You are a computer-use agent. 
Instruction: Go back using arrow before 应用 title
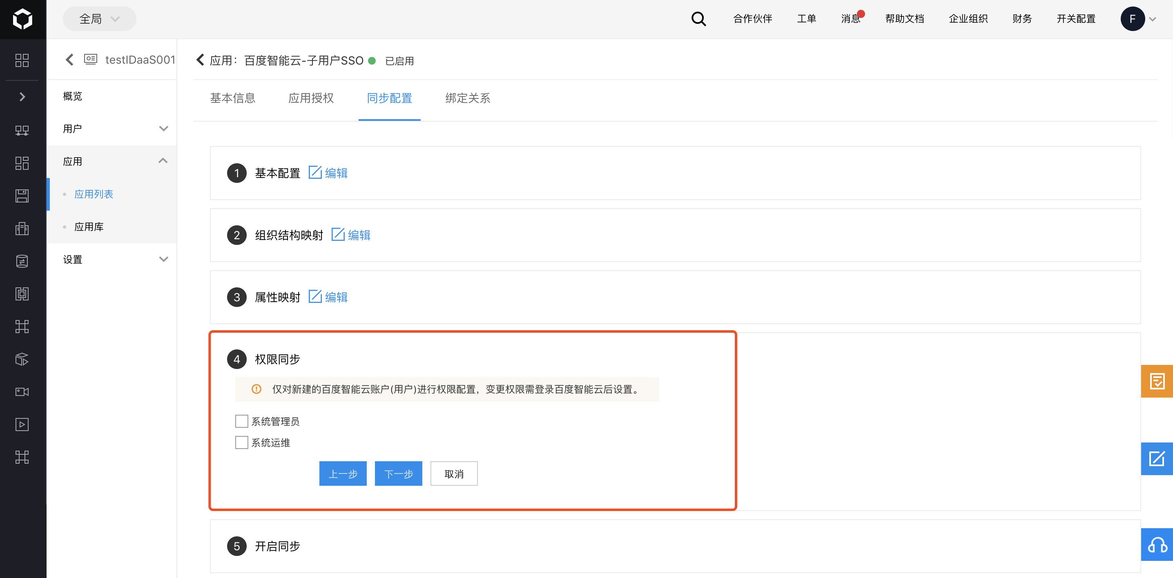pyautogui.click(x=200, y=60)
